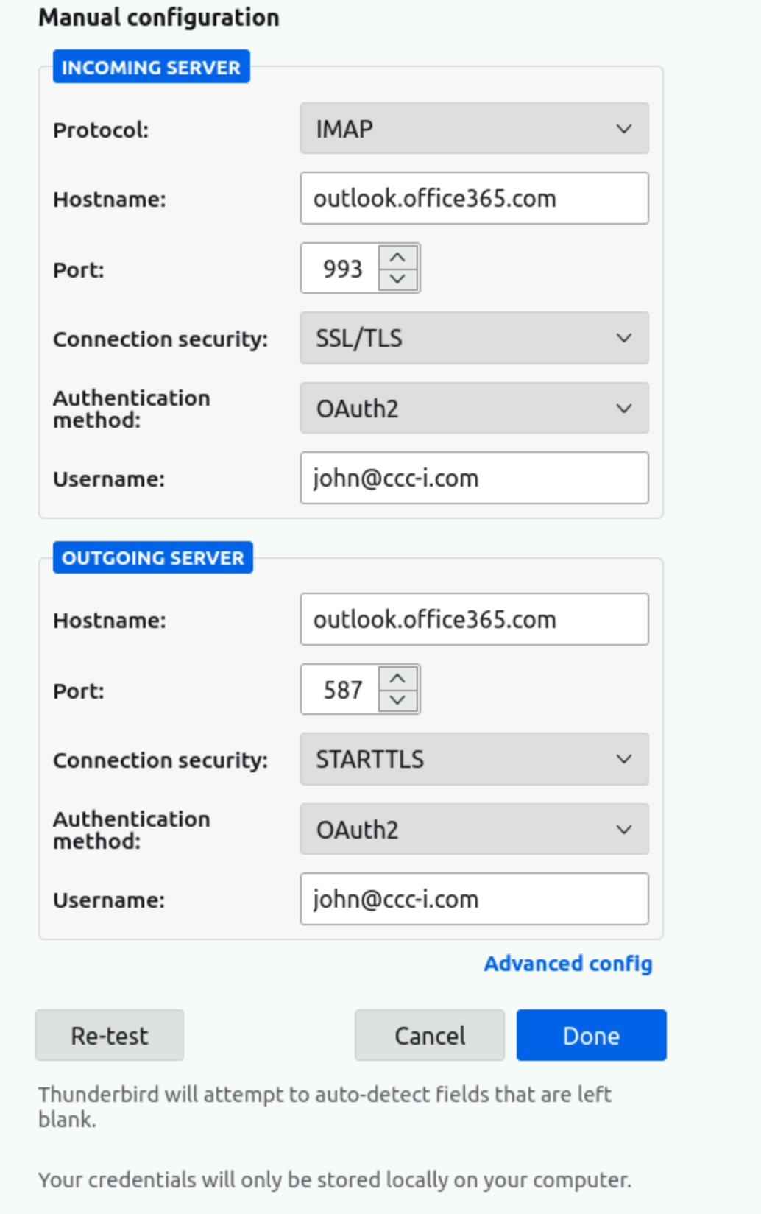Open outgoing Connection security dropdown showing STARTTLS
The width and height of the screenshot is (761, 1214).
click(x=474, y=759)
